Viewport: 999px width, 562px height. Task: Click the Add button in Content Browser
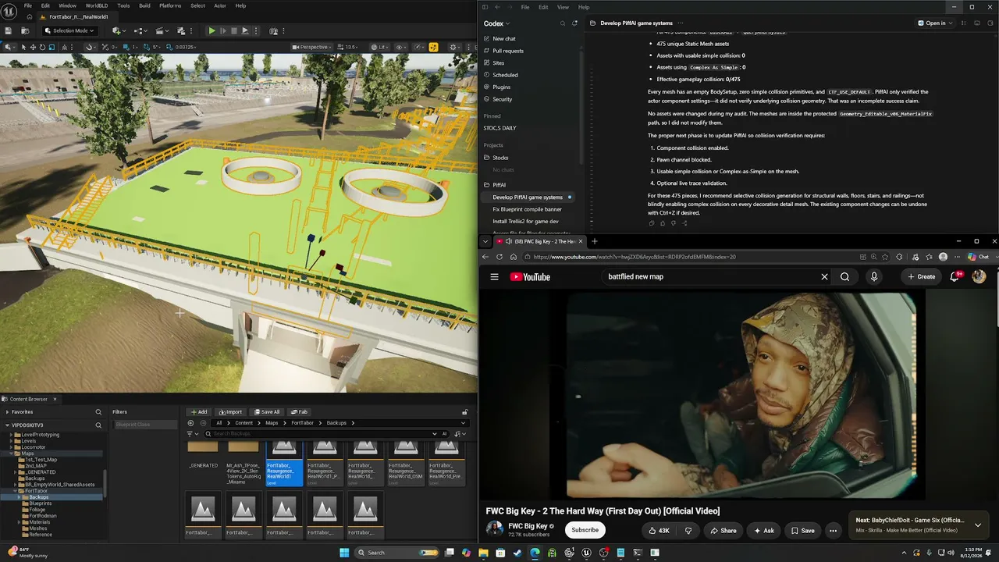pyautogui.click(x=199, y=412)
